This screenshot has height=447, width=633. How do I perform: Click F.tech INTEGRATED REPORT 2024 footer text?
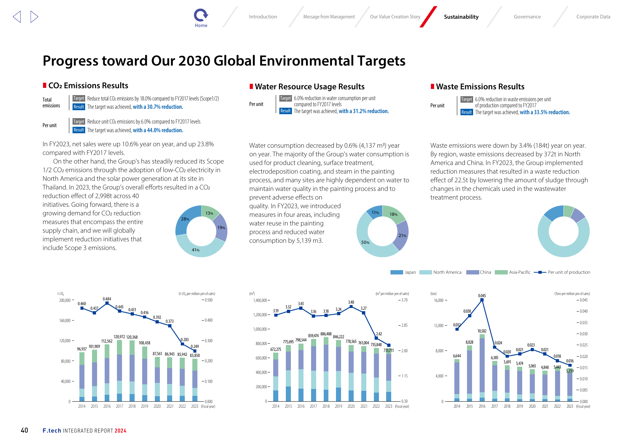click(x=84, y=431)
